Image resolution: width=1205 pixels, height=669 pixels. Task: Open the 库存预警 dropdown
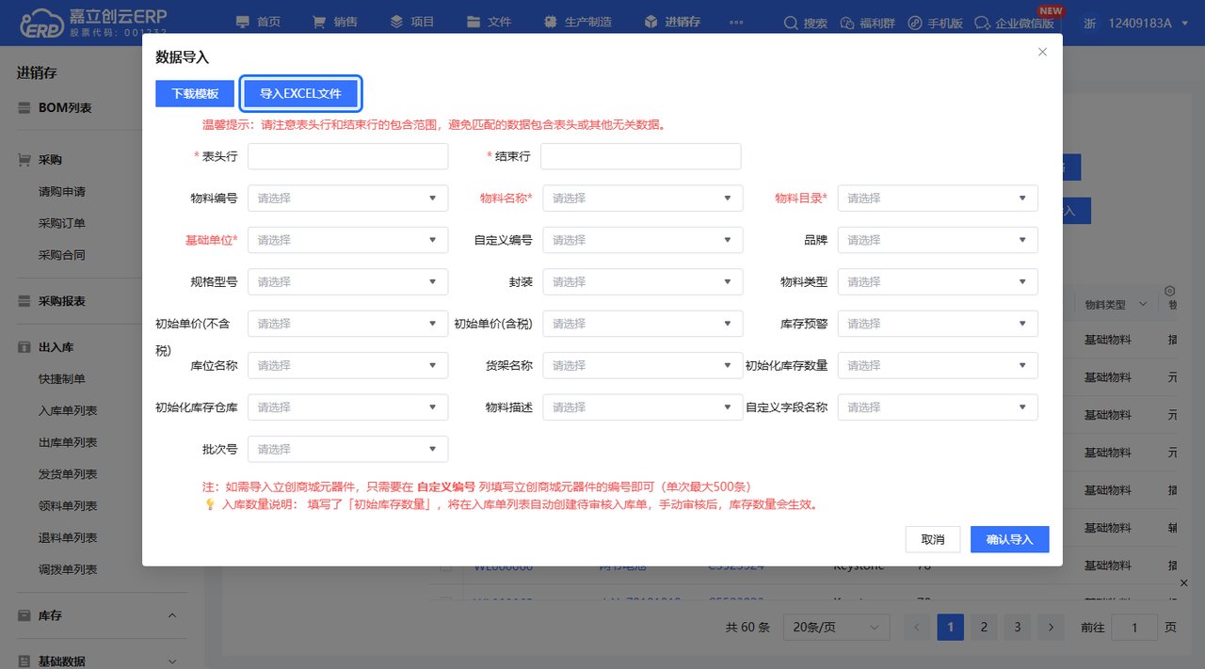pyautogui.click(x=938, y=324)
